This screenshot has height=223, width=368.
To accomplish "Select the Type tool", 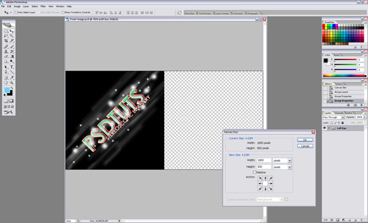I will coord(12,67).
